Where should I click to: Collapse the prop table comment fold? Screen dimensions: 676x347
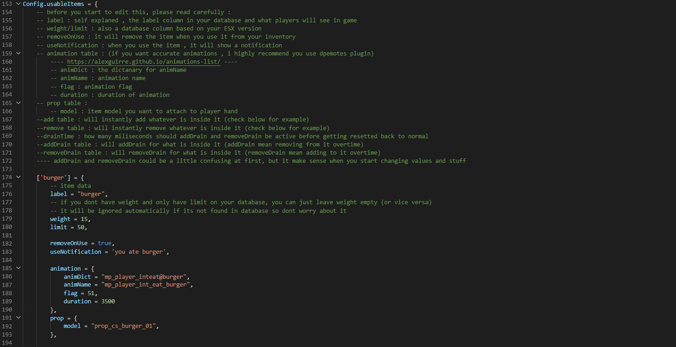(18, 103)
